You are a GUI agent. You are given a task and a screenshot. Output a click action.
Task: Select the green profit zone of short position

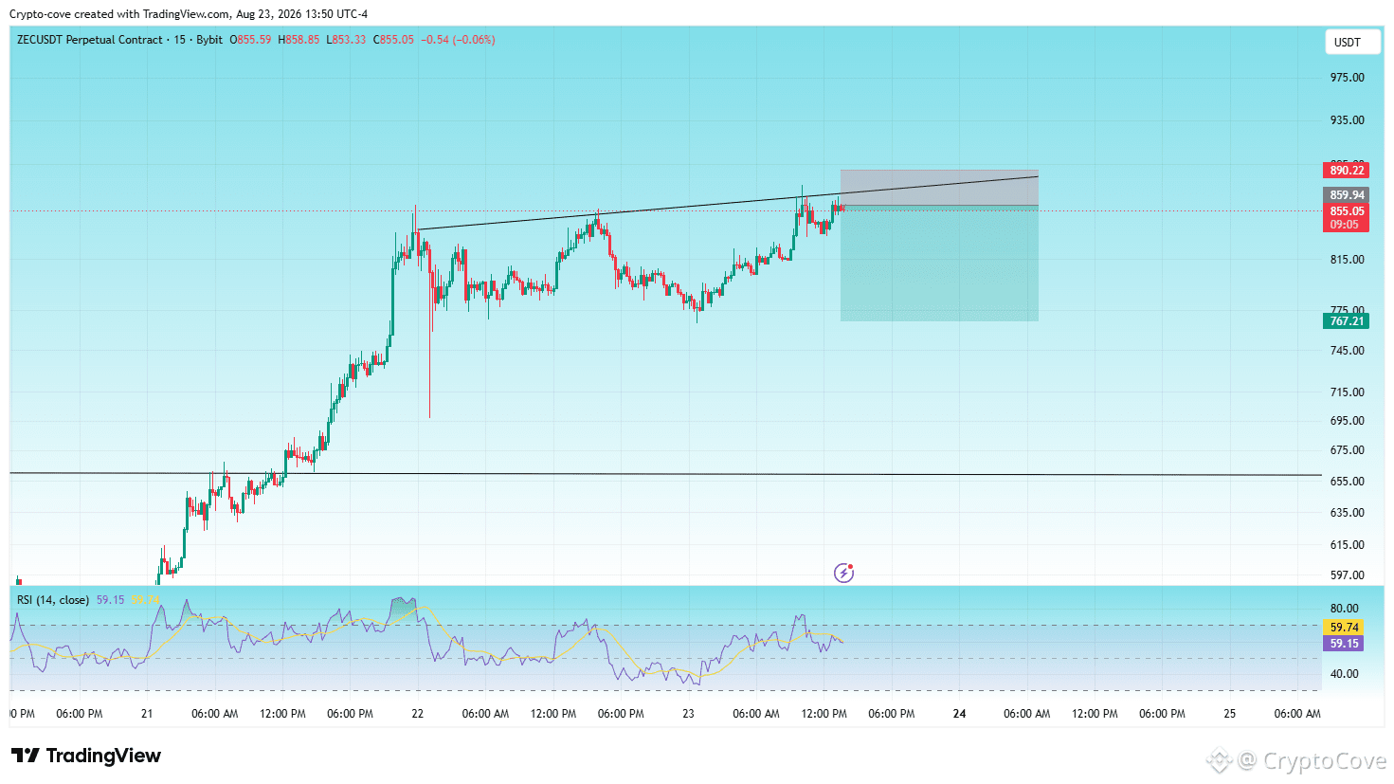939,264
